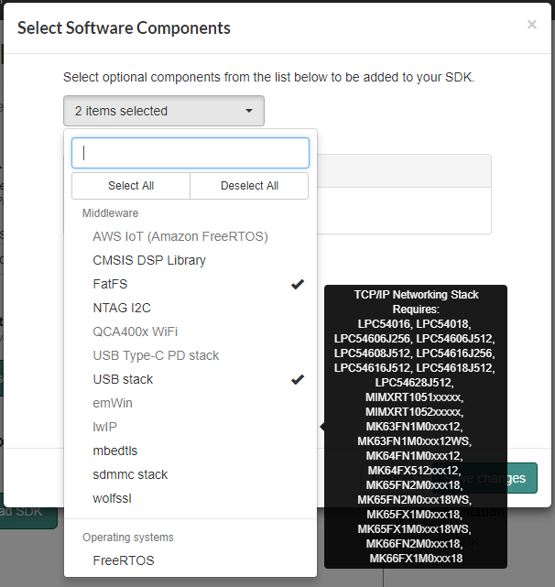Screen dimensions: 555x587
Task: Choose the sdmmc stack component
Action: pyautogui.click(x=131, y=474)
